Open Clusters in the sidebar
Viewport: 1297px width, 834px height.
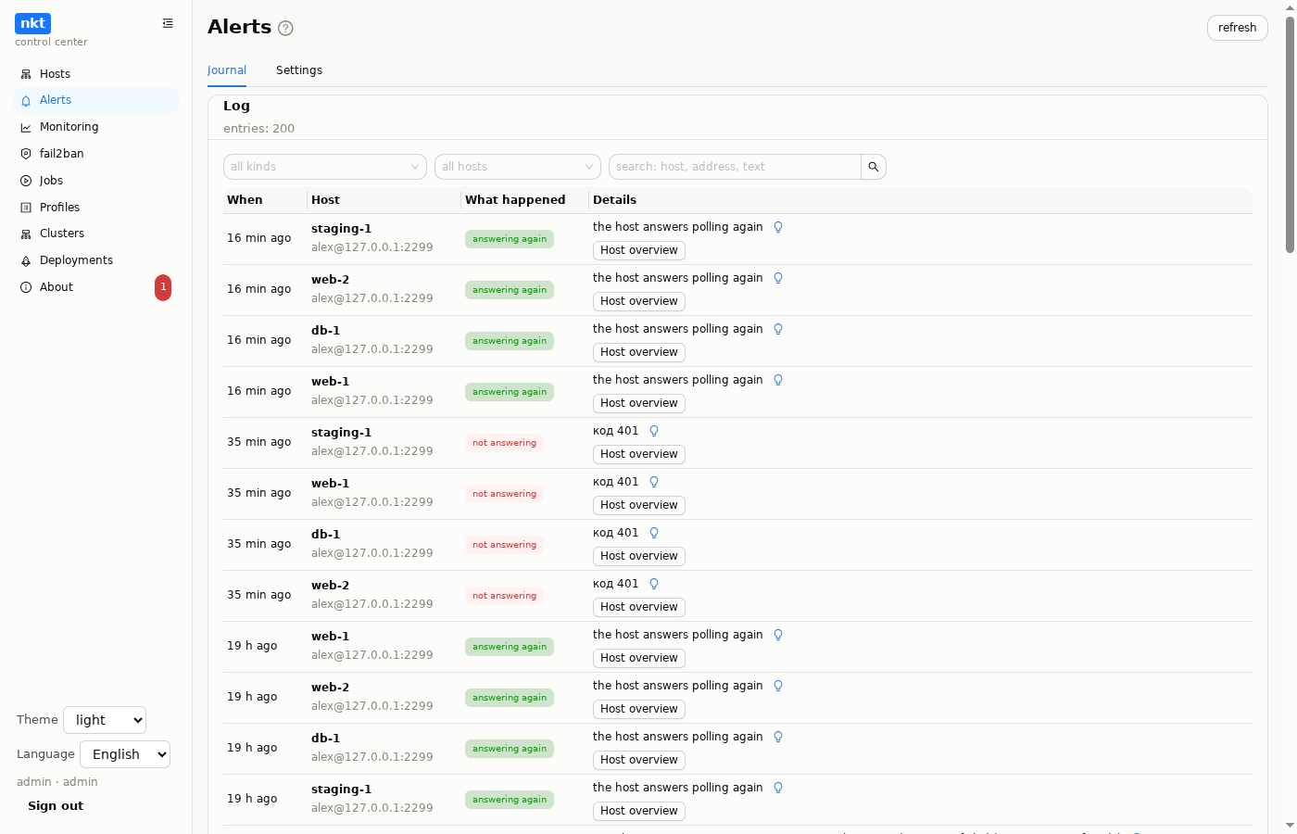point(95,234)
